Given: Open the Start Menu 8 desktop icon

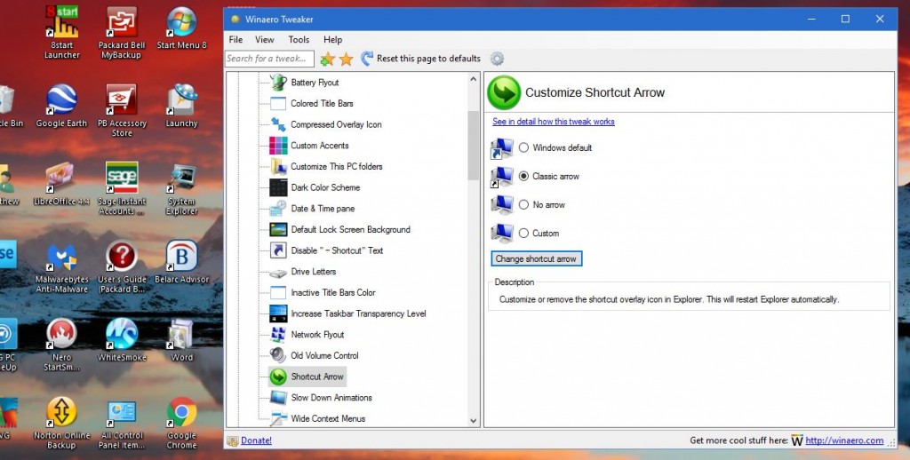Looking at the screenshot, I should tap(181, 28).
